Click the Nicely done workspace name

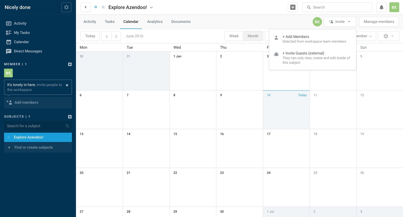coord(18,7)
